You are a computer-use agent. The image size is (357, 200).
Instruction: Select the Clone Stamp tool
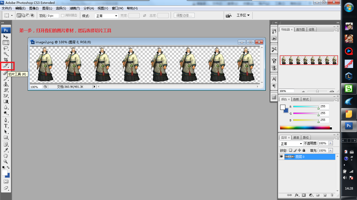(6, 84)
